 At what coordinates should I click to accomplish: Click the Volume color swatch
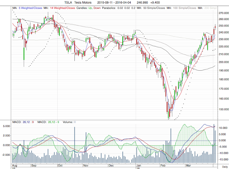point(75,122)
